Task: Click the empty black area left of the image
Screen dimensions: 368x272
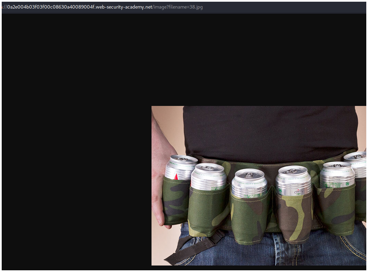Action: [75, 171]
